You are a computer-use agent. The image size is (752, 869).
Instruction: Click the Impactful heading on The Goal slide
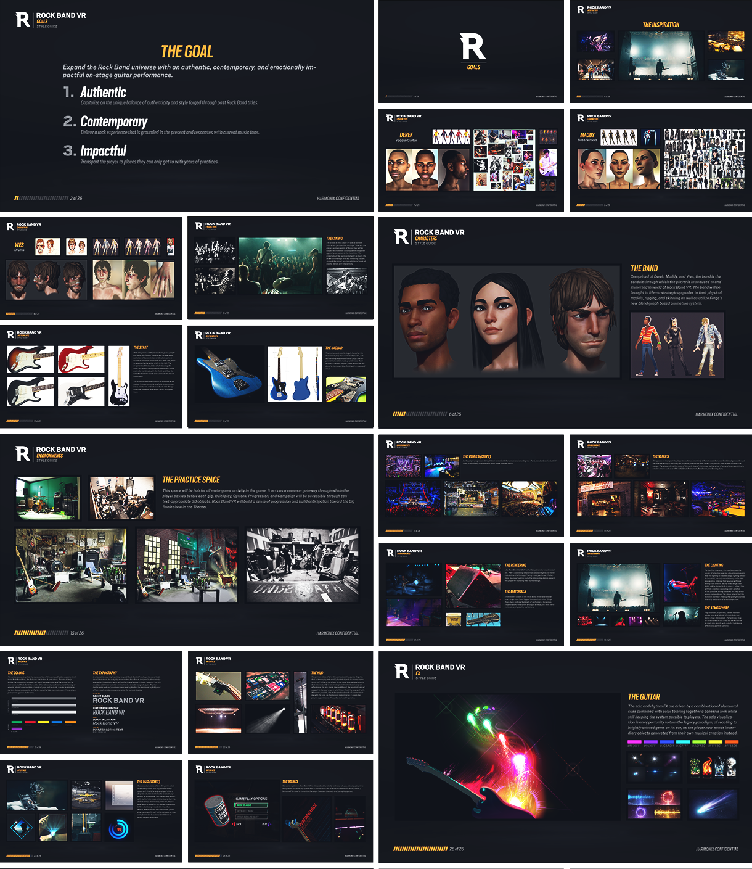click(x=103, y=151)
